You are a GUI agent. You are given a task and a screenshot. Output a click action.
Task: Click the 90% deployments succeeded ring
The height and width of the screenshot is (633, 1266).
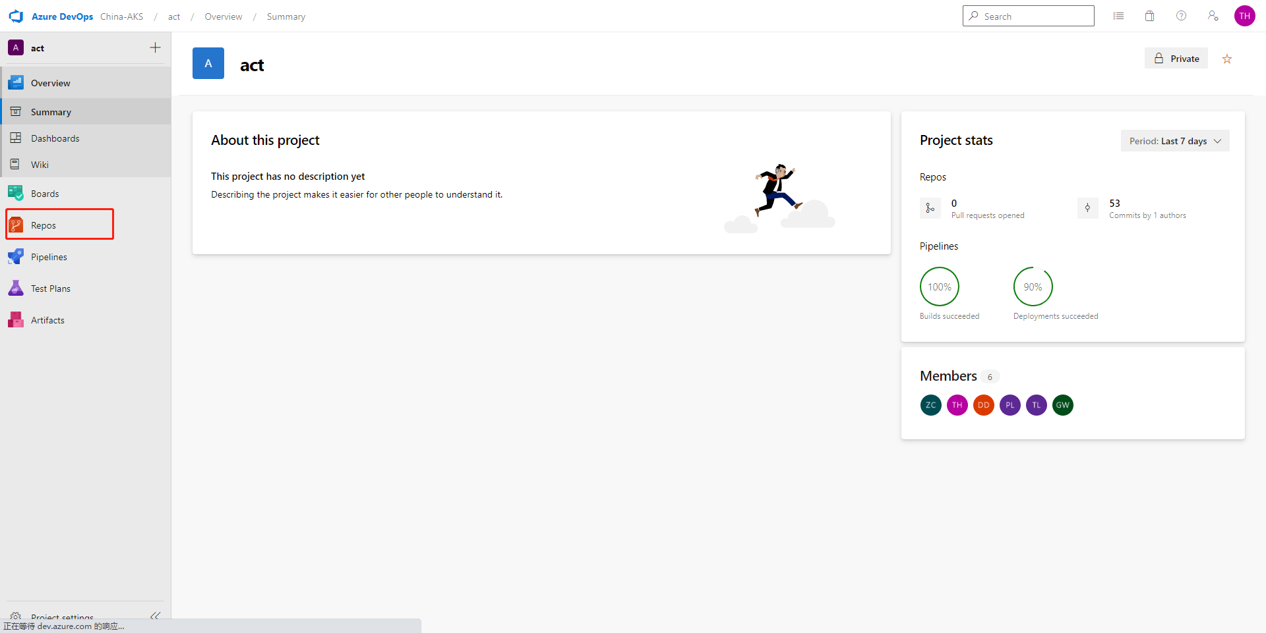[x=1033, y=287]
